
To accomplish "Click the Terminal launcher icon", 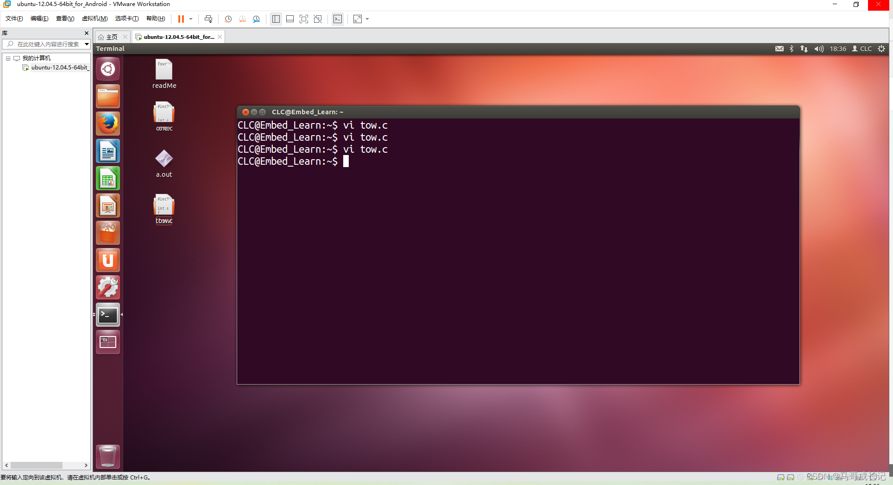I will pos(108,315).
